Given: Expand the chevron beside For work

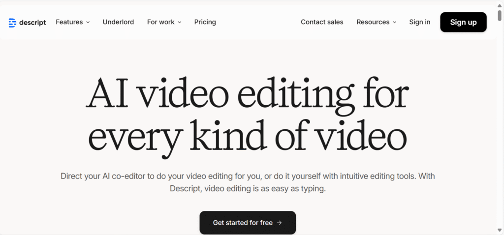Looking at the screenshot, I should [179, 22].
